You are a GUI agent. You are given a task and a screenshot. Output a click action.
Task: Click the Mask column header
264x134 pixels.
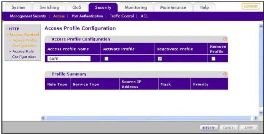pyautogui.click(x=174, y=84)
